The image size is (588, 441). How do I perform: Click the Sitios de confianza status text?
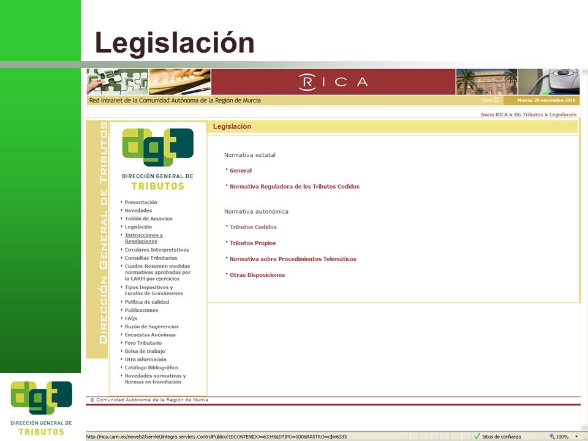502,437
